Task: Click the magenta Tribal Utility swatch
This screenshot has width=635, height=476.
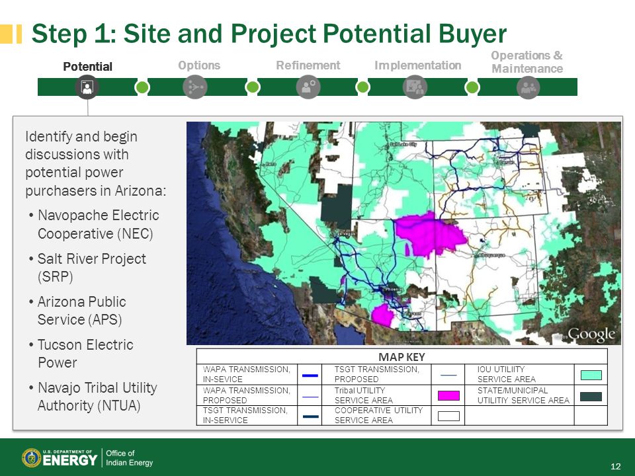Action: [448, 395]
